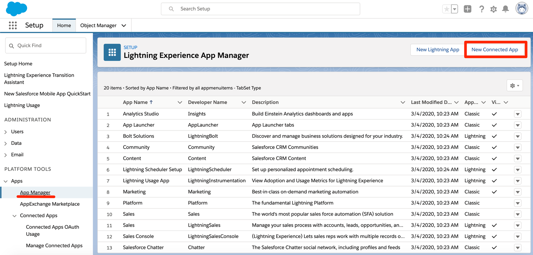Sort by App Name column header
This screenshot has width=533, height=255.
pos(135,102)
